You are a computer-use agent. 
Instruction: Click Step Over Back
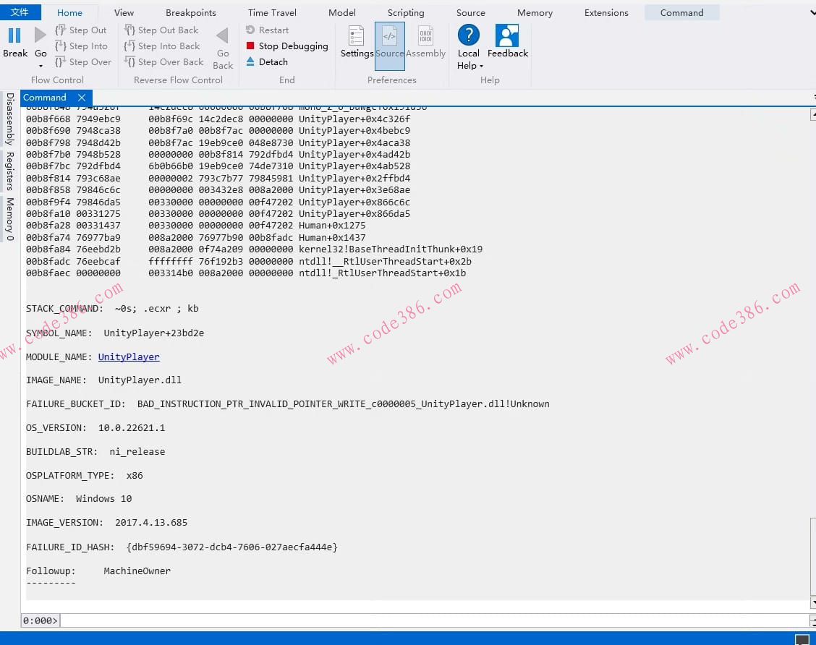[164, 62]
